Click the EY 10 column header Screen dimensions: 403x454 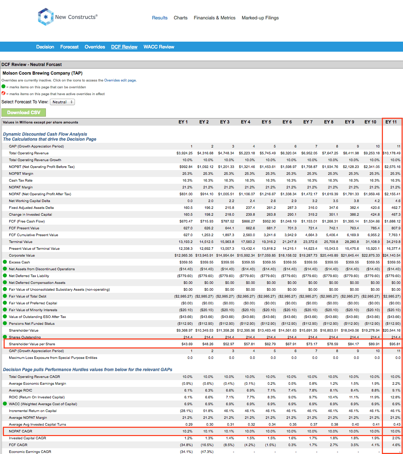(x=370, y=122)
